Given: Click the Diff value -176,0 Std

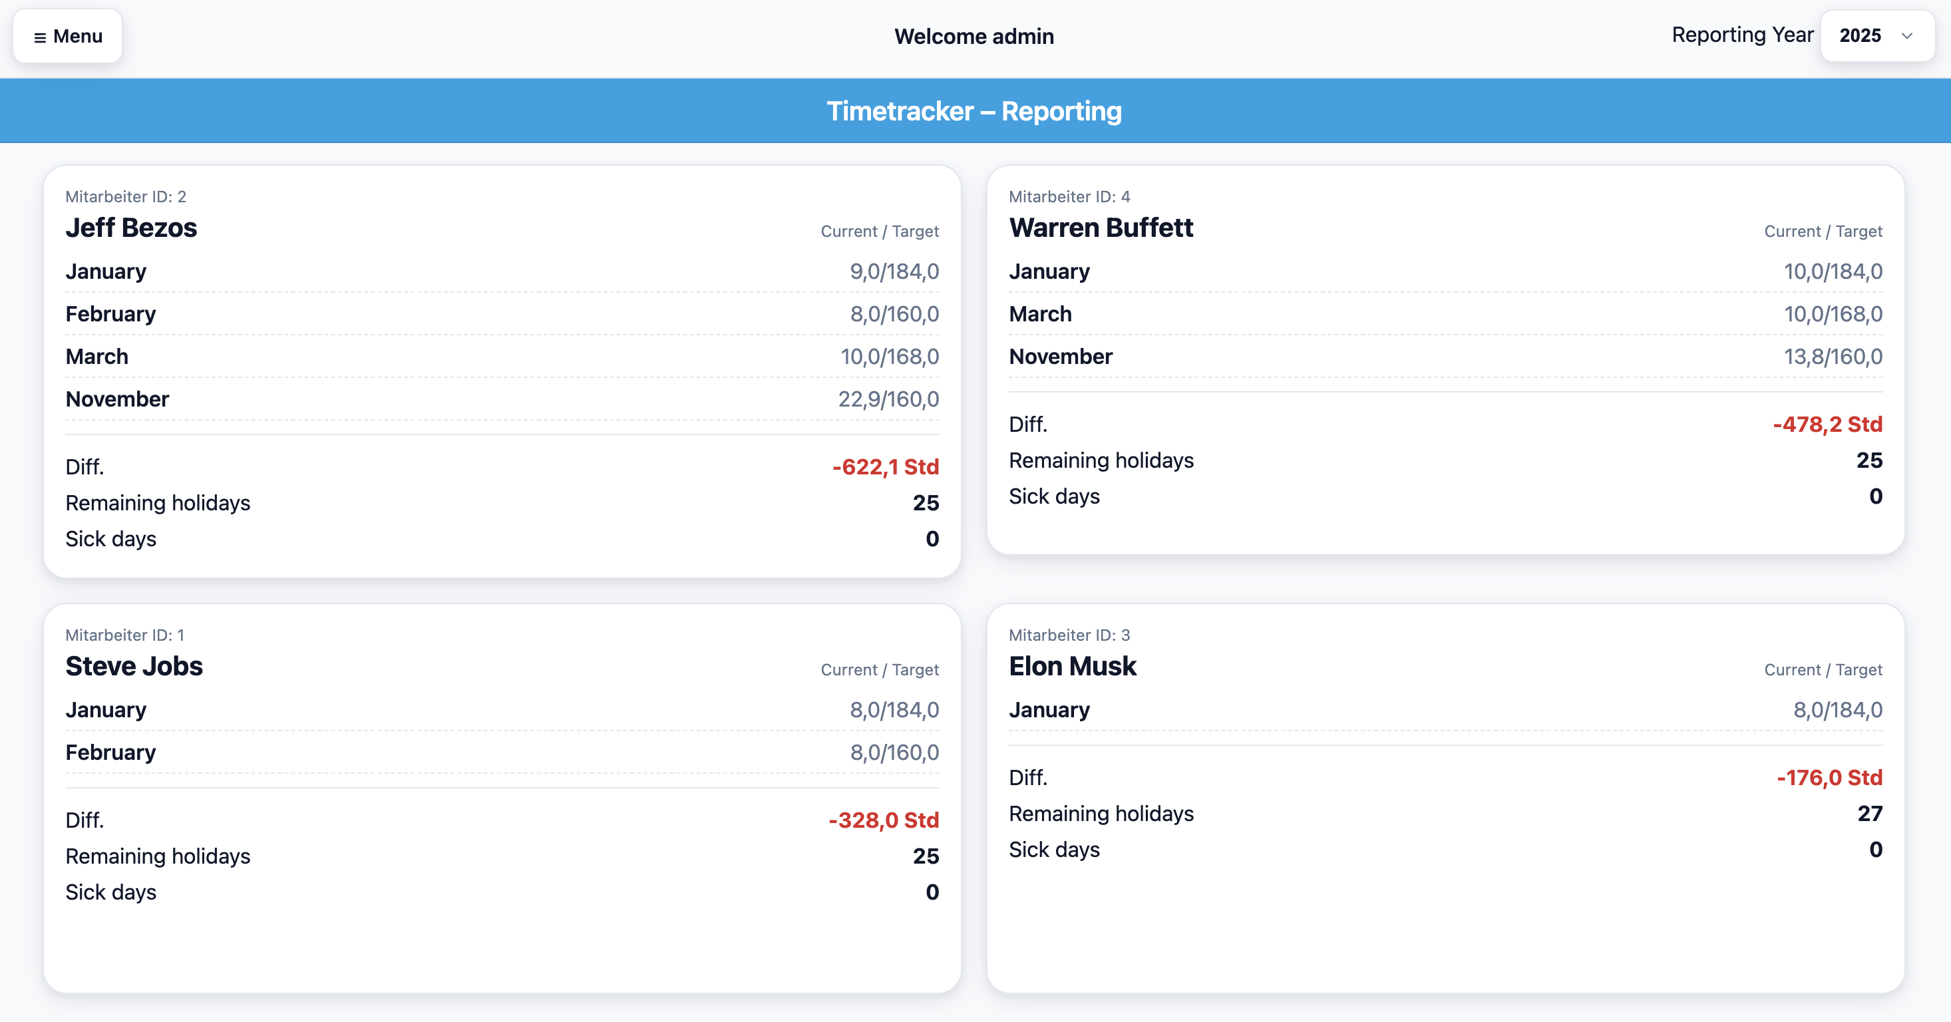Looking at the screenshot, I should (x=1830, y=778).
